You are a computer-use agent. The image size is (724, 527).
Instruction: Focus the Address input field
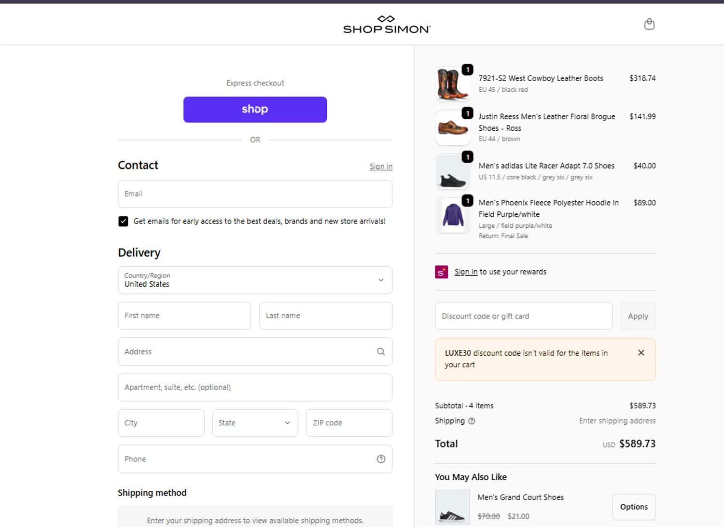click(255, 351)
